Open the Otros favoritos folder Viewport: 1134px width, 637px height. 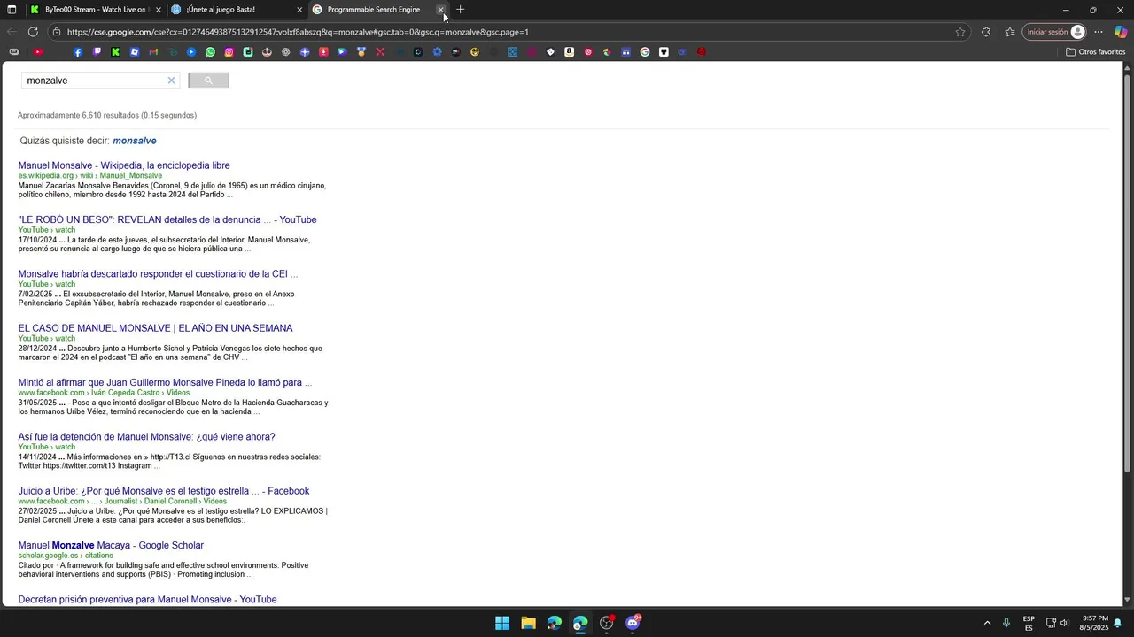(1096, 52)
